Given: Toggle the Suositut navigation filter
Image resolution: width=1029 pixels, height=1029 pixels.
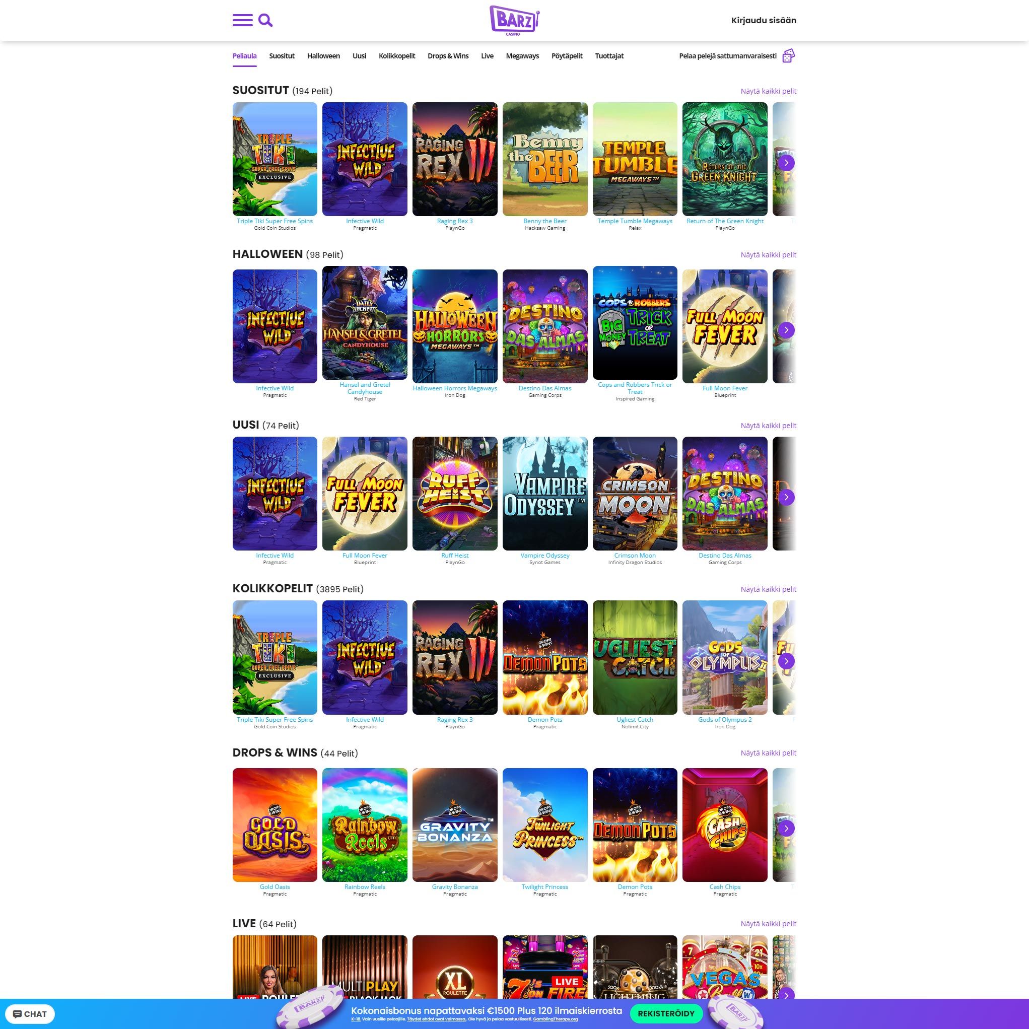Looking at the screenshot, I should coord(283,55).
